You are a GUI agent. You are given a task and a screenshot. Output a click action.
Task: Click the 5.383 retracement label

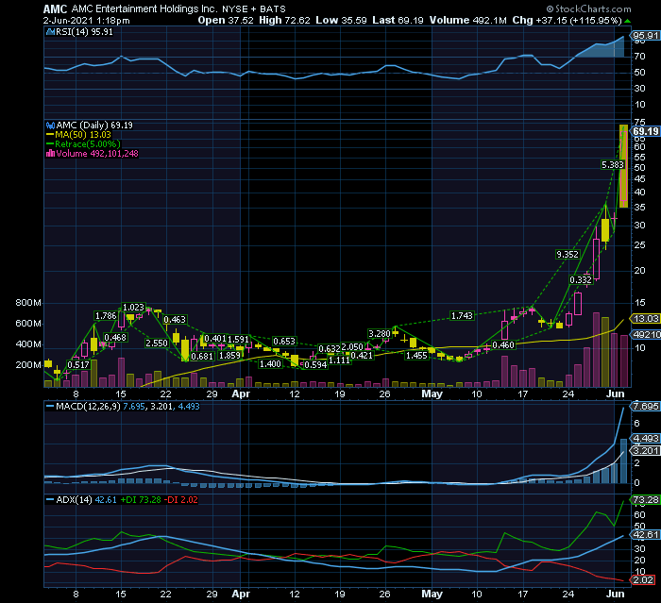(x=613, y=165)
